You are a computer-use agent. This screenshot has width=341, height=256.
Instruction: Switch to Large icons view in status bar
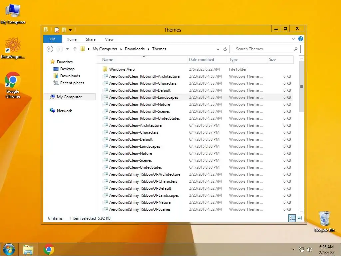pyautogui.click(x=299, y=218)
